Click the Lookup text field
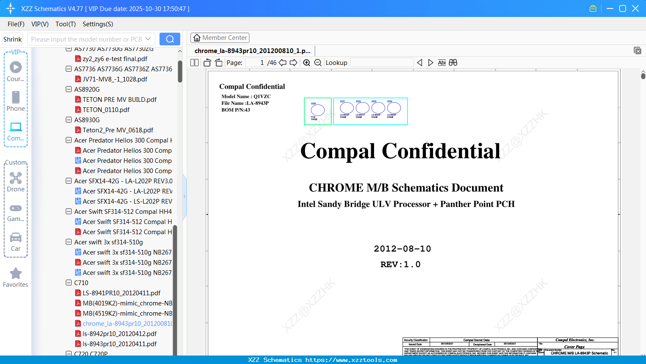The height and width of the screenshot is (364, 646). tap(382, 63)
